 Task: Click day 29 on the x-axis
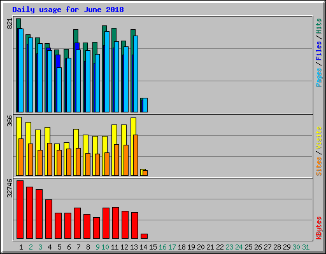287,247
